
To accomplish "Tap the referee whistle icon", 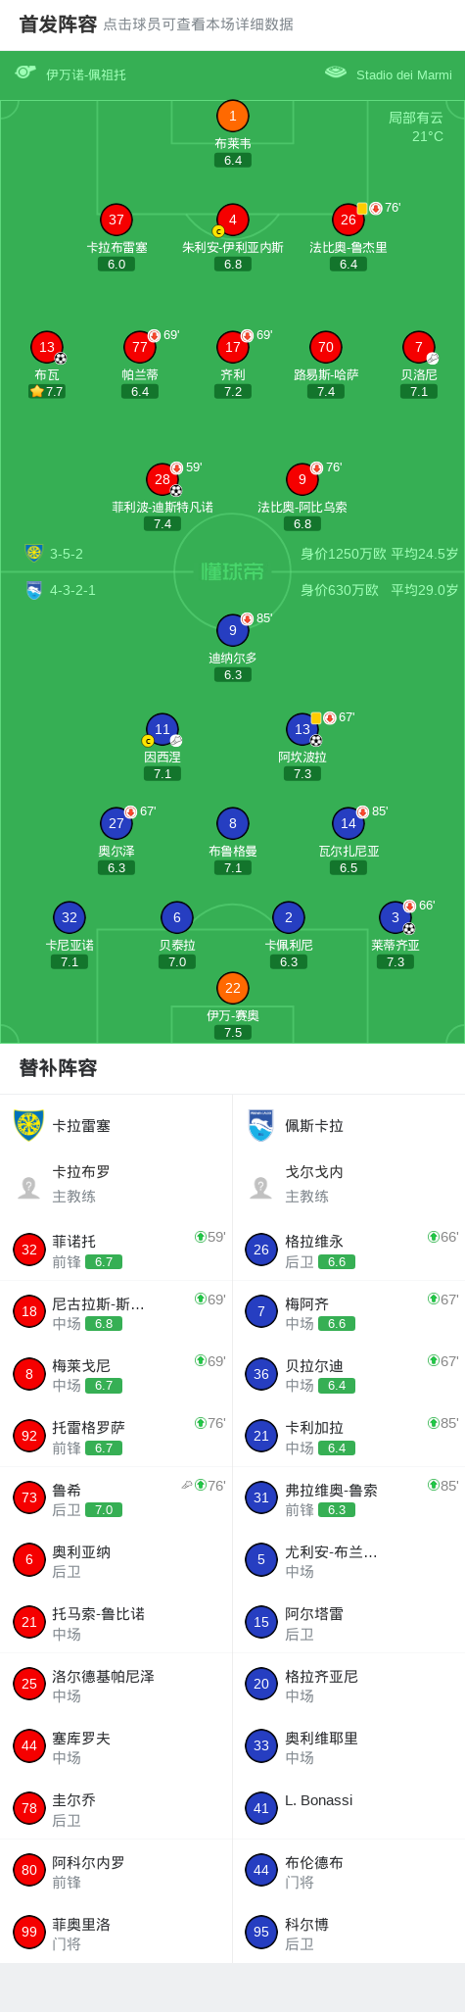I will pyautogui.click(x=25, y=73).
